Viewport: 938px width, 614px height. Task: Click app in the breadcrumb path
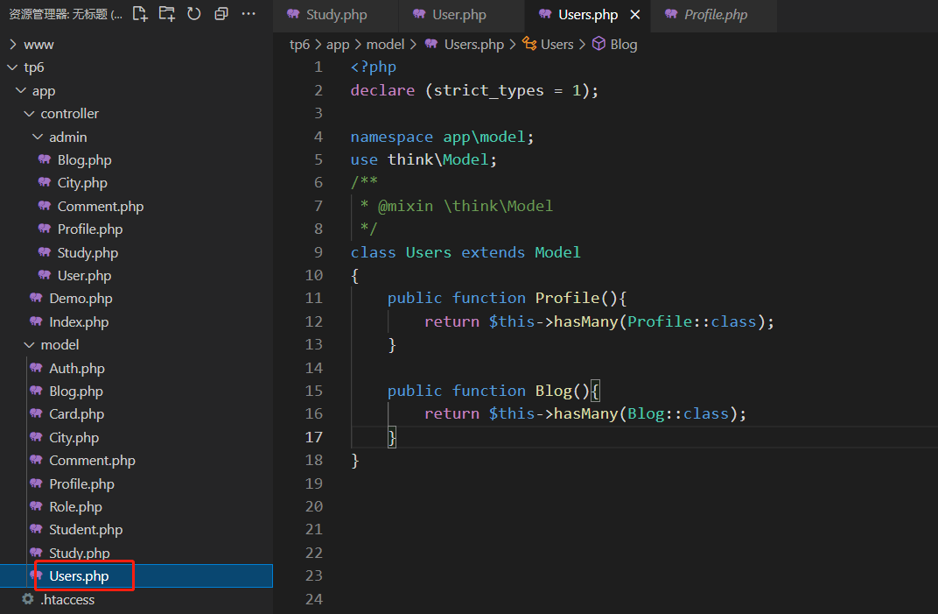(x=338, y=45)
